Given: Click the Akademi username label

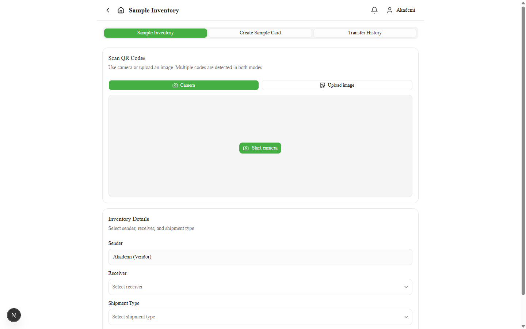Looking at the screenshot, I should 406,10.
